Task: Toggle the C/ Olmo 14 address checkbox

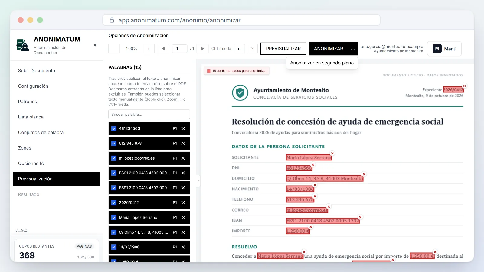Action: click(114, 232)
